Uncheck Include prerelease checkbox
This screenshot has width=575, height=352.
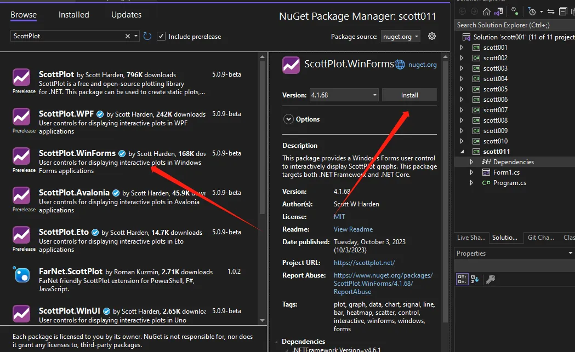click(161, 36)
